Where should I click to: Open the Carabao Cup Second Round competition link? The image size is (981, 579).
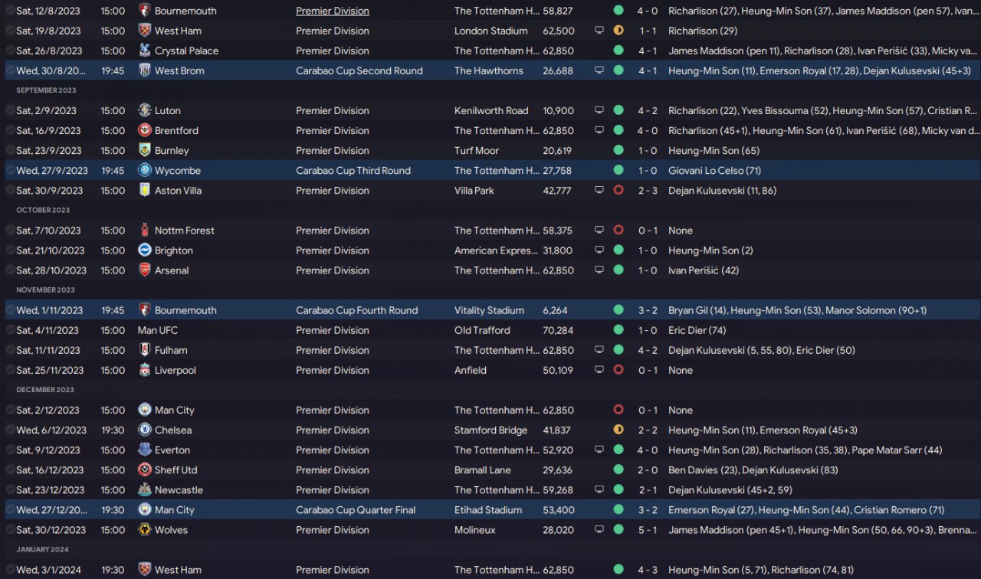click(359, 70)
